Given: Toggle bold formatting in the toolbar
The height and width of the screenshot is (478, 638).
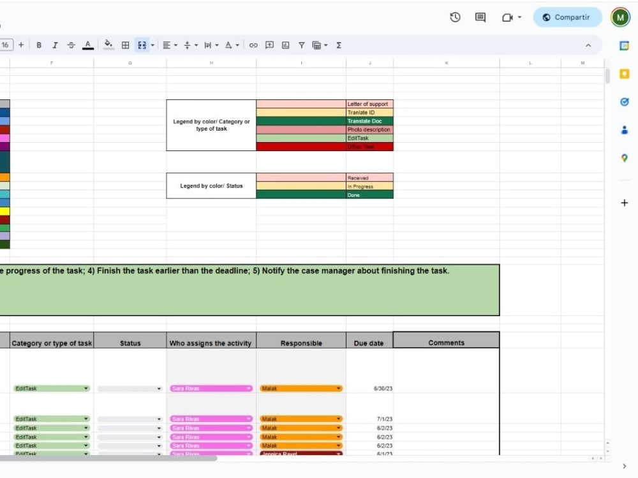Looking at the screenshot, I should click(39, 45).
